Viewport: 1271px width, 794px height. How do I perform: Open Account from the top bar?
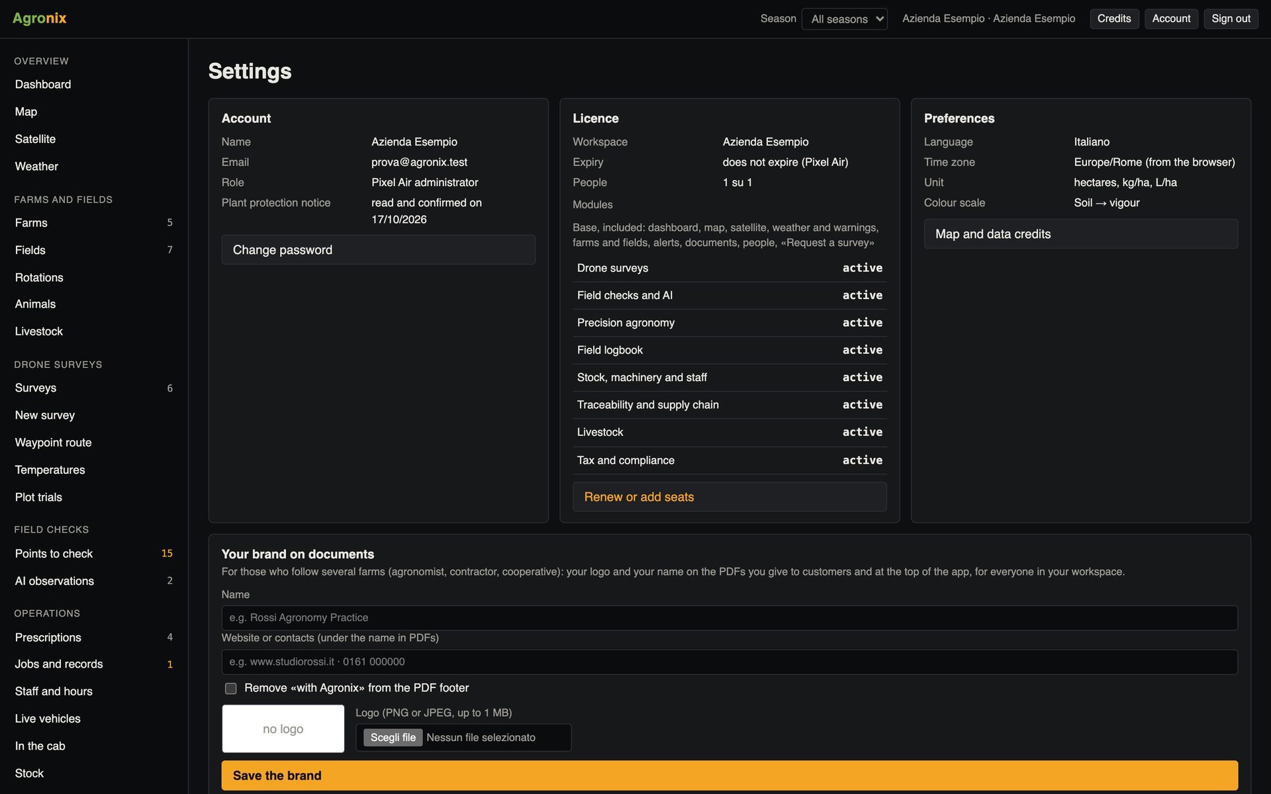tap(1171, 19)
